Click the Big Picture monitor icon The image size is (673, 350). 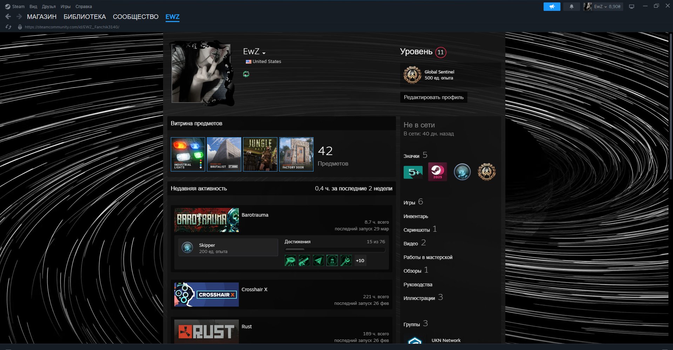632,7
